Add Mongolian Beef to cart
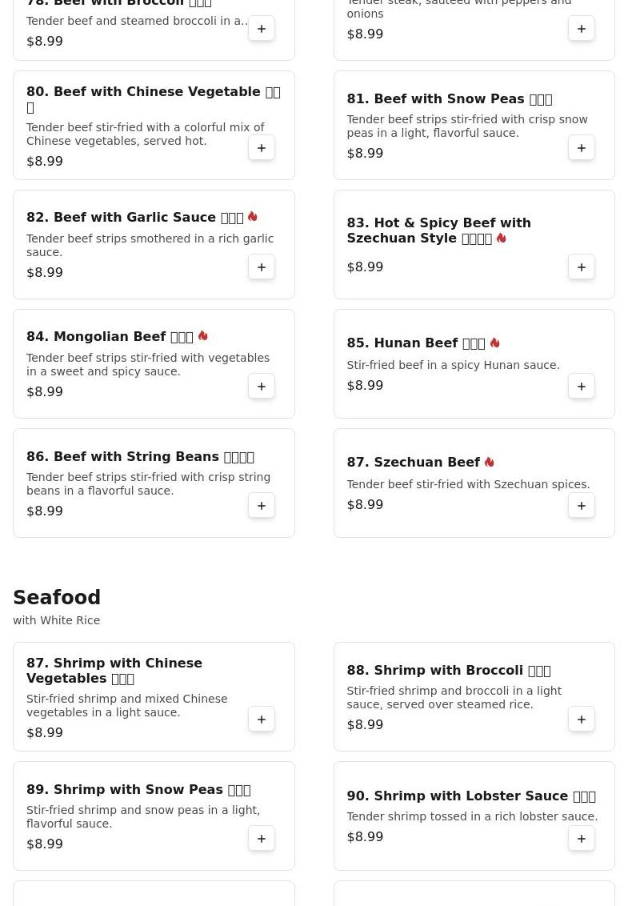Screen dimensions: 628x906 [262, 387]
